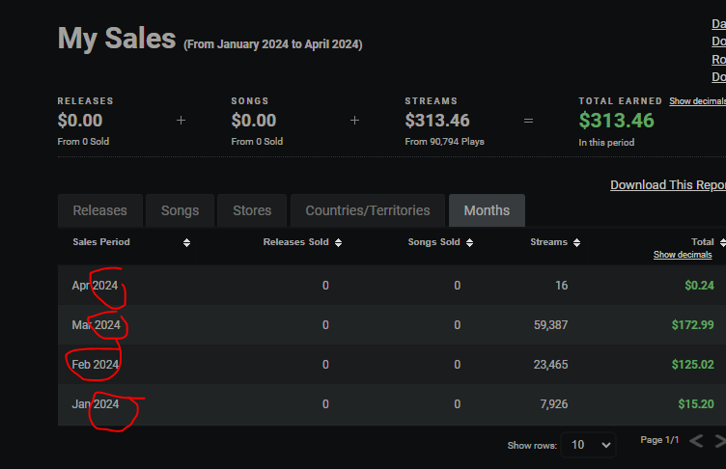
Task: Sort by Total column arrows
Action: (x=721, y=242)
